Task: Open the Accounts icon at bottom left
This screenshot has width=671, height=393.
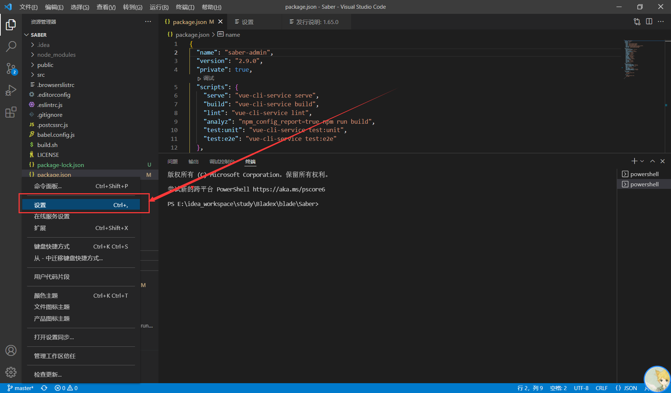Action: point(11,350)
